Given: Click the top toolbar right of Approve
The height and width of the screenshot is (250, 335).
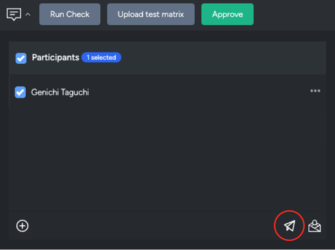Looking at the screenshot, I should (294, 14).
